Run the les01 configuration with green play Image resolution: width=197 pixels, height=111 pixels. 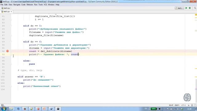tap(186, 8)
